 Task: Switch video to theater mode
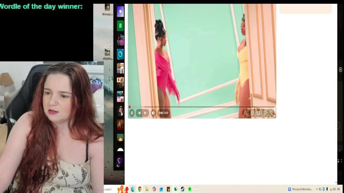[258, 113]
